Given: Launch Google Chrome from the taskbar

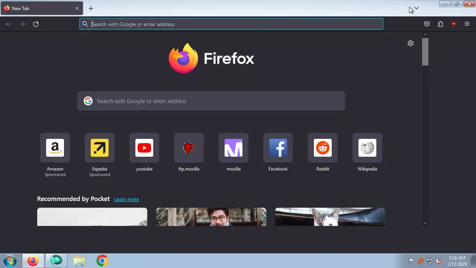Looking at the screenshot, I should pyautogui.click(x=102, y=261).
